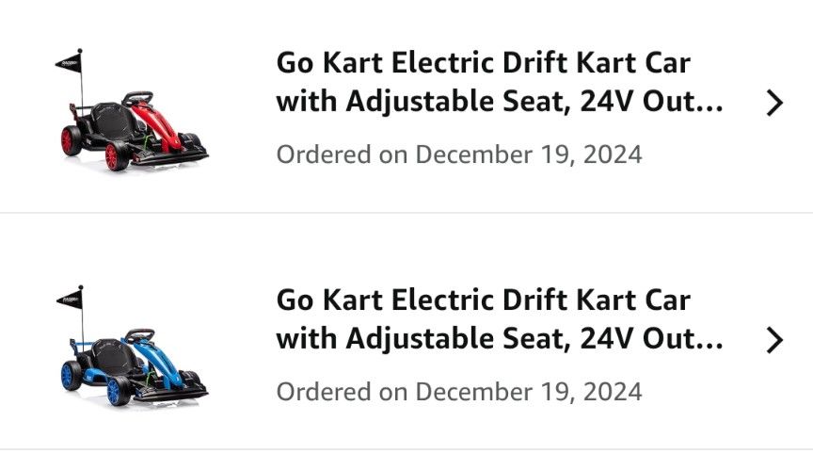Screen dimensions: 813x470
Task: Click the blue kart's rear blue wheel
Action: click(x=70, y=378)
